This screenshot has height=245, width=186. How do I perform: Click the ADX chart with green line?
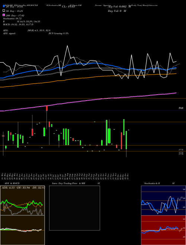click(x=22, y=200)
